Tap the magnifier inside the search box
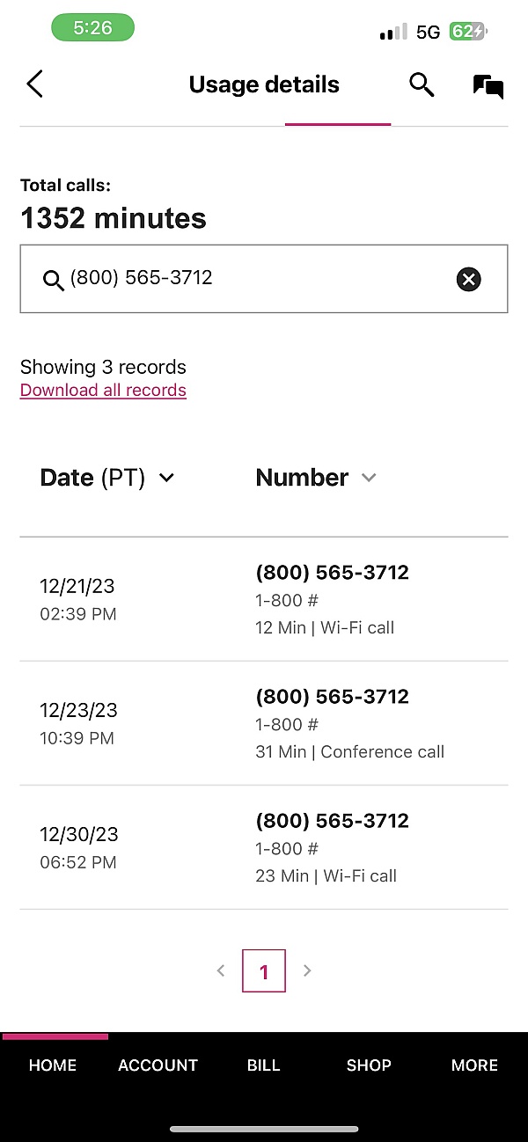The height and width of the screenshot is (1142, 528). click(x=54, y=281)
